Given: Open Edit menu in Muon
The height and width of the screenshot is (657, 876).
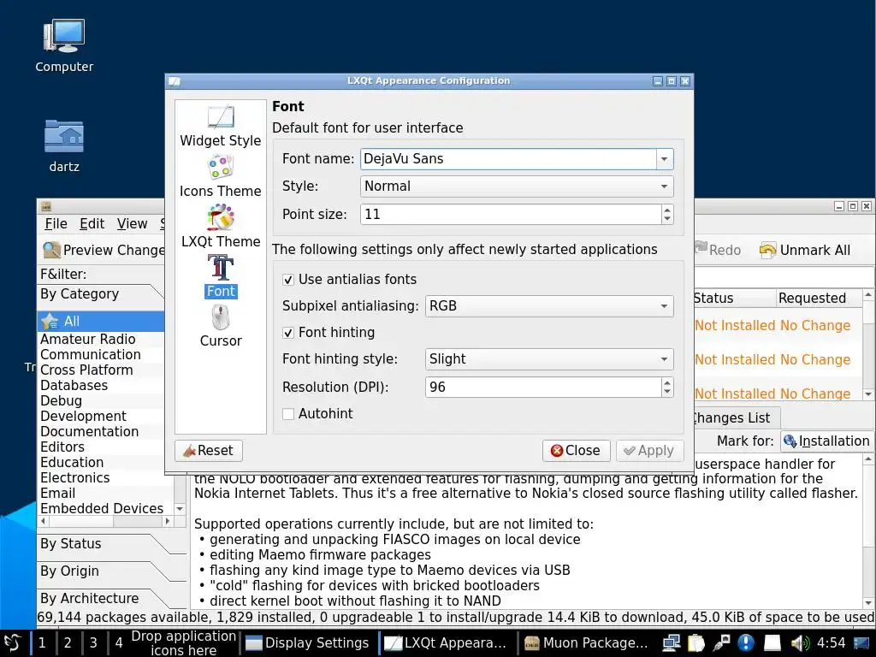Looking at the screenshot, I should tap(92, 224).
